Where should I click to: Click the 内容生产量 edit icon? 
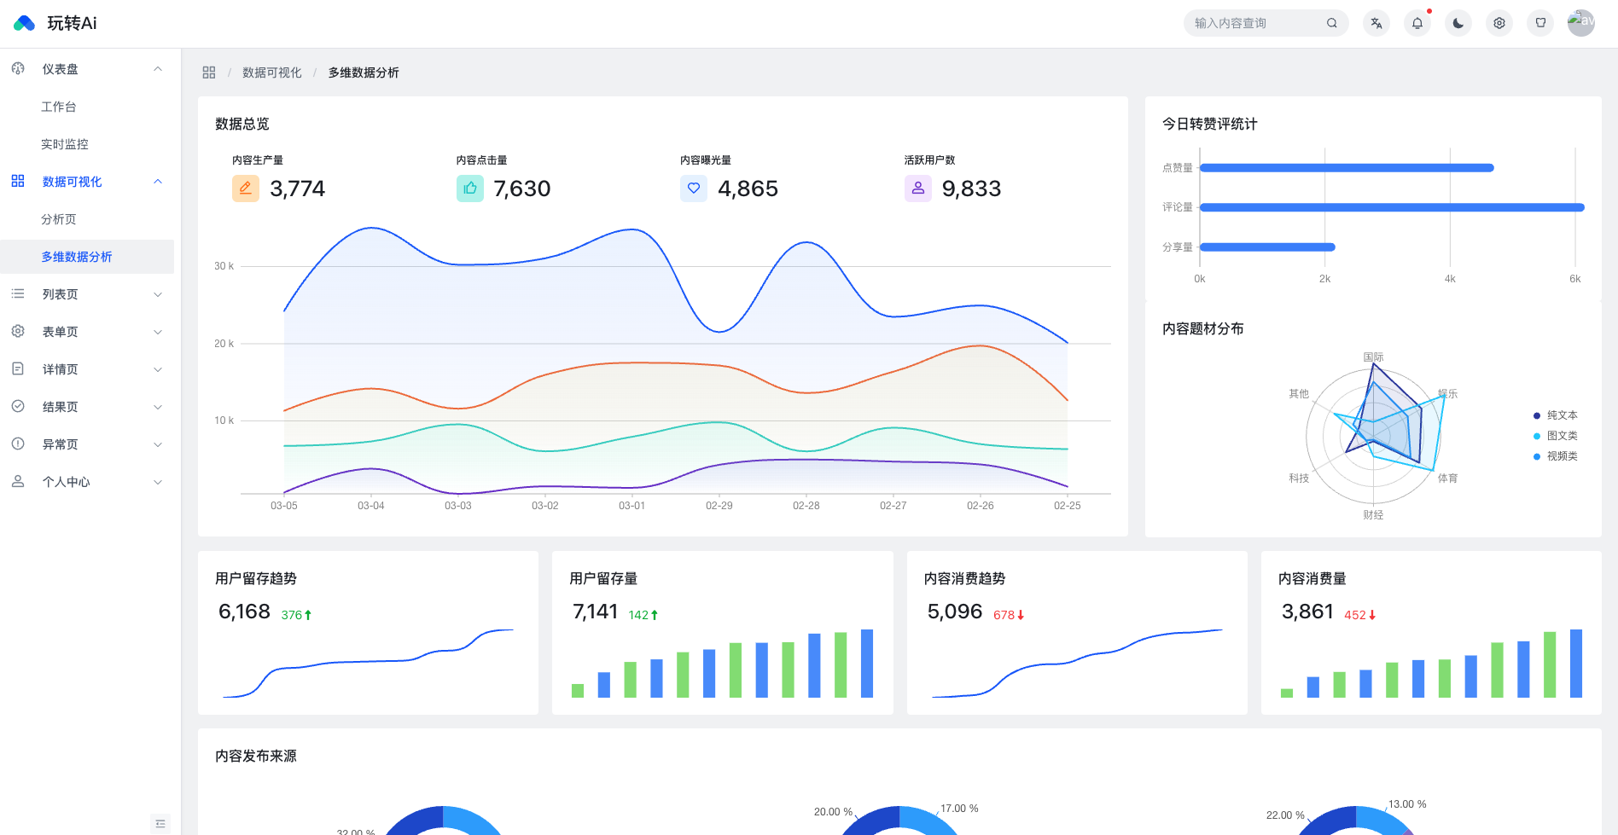(x=246, y=188)
